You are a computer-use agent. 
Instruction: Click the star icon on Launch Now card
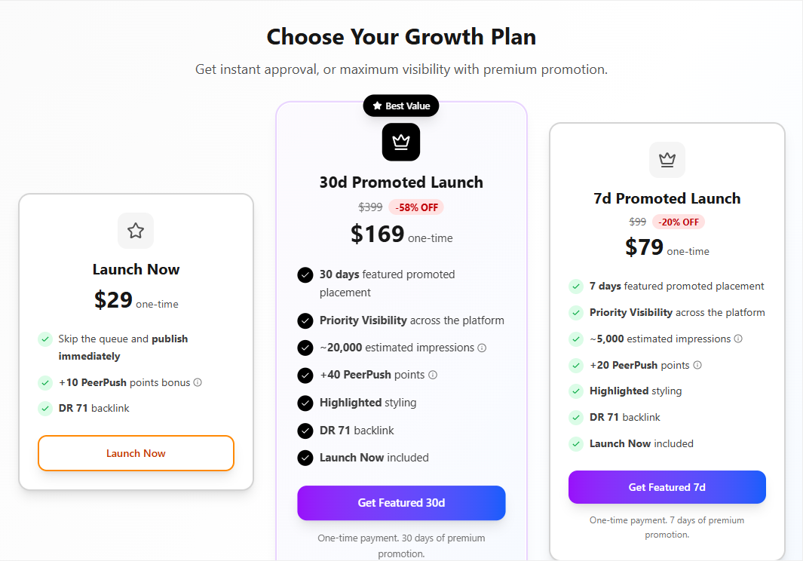coord(136,231)
